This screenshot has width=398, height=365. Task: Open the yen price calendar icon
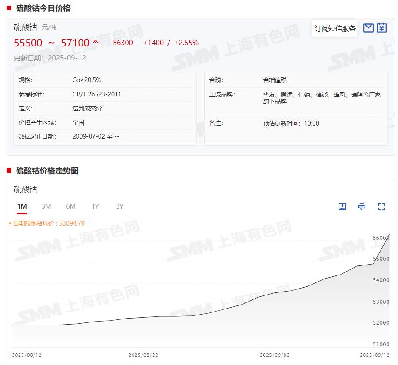(381, 28)
